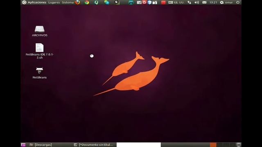Click the launcher icon with signal bars
Image resolution: width=262 pixels, height=147 pixels.
[x=117, y=2]
